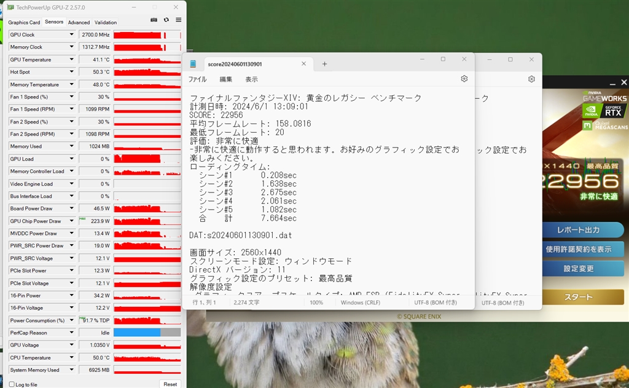This screenshot has height=388, width=629.
Task: Click the GPU-Z screenshot camera icon
Action: click(154, 20)
